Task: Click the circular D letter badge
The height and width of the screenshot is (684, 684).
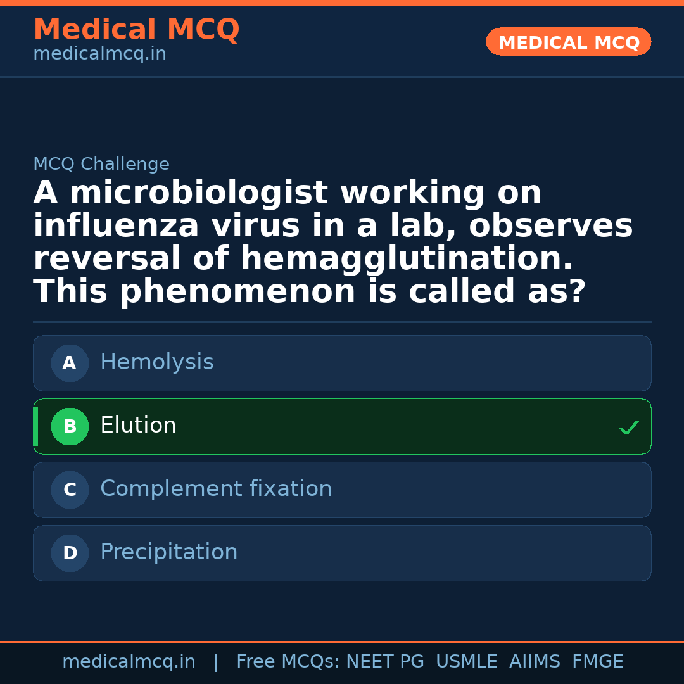Action: pyautogui.click(x=70, y=554)
